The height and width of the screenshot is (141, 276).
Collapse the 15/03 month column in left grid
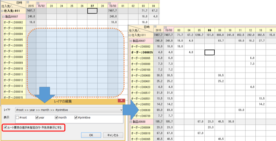(110, 3)
